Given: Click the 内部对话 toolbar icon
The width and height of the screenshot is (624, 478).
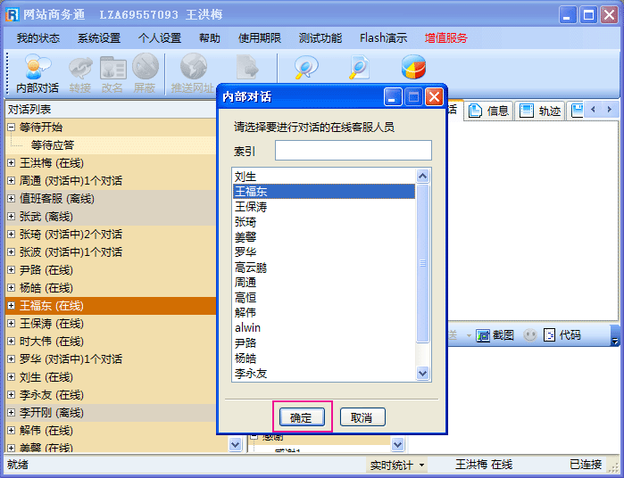Looking at the screenshot, I should click(37, 73).
